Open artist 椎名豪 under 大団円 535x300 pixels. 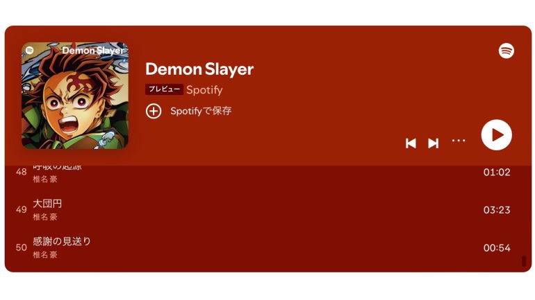click(44, 217)
